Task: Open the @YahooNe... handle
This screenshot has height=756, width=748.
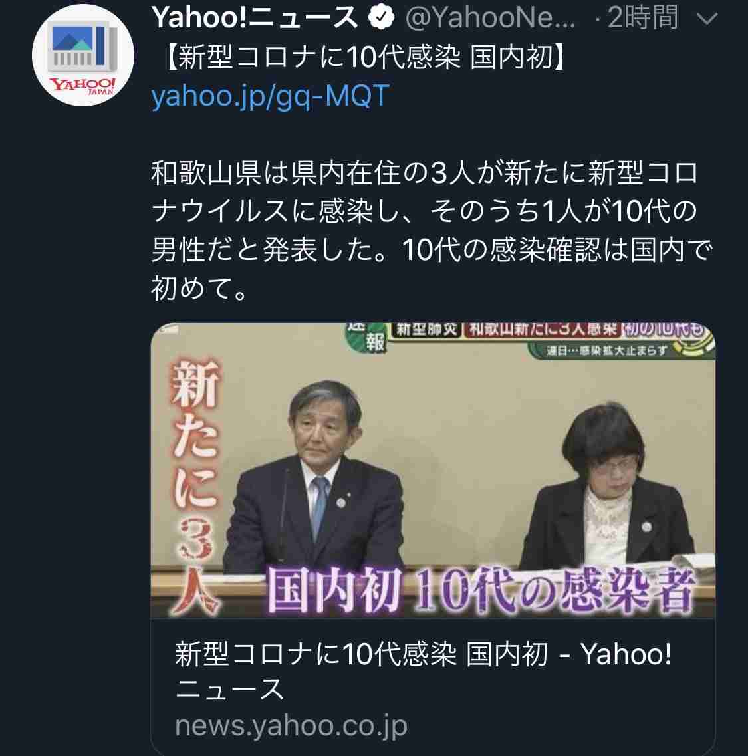Action: [x=491, y=18]
